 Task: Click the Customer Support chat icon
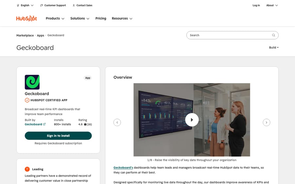point(41,6)
